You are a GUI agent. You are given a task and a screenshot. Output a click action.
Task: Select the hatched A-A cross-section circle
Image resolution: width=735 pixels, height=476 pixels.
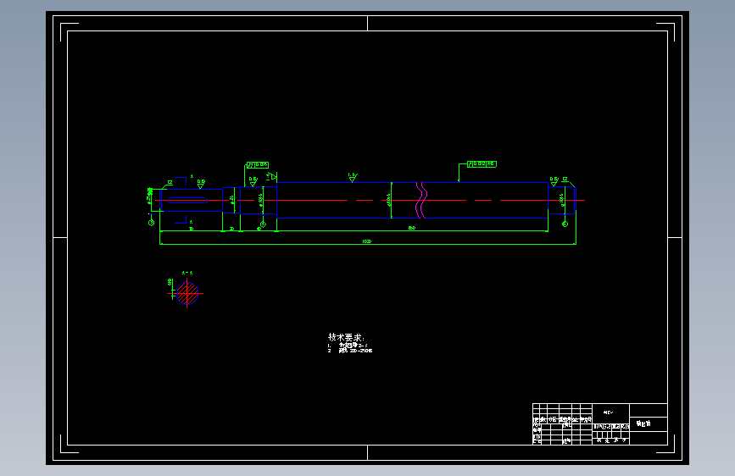pyautogui.click(x=187, y=293)
